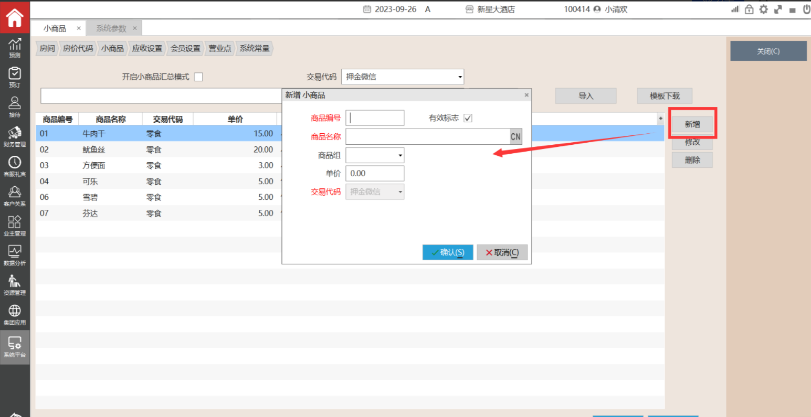The width and height of the screenshot is (811, 417).
Task: Open the 财务管理 sidebar module
Action: [x=15, y=136]
